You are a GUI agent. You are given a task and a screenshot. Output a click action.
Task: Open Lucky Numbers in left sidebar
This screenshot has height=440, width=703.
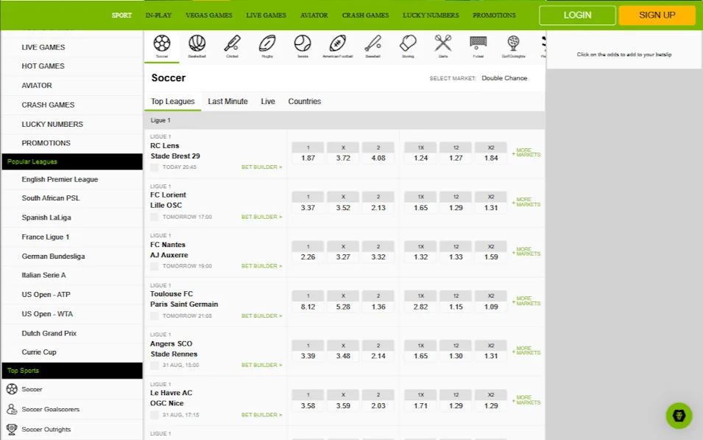(52, 125)
